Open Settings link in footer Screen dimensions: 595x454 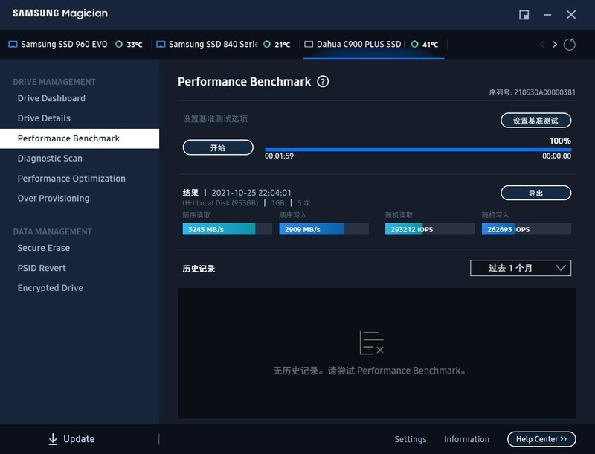(410, 439)
